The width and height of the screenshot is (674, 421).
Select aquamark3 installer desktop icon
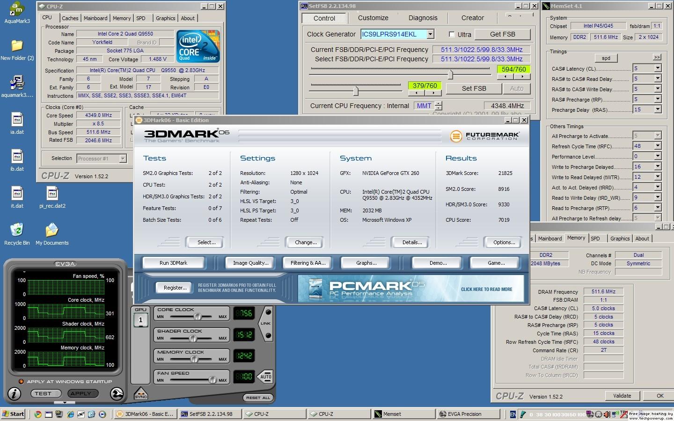pyautogui.click(x=17, y=87)
